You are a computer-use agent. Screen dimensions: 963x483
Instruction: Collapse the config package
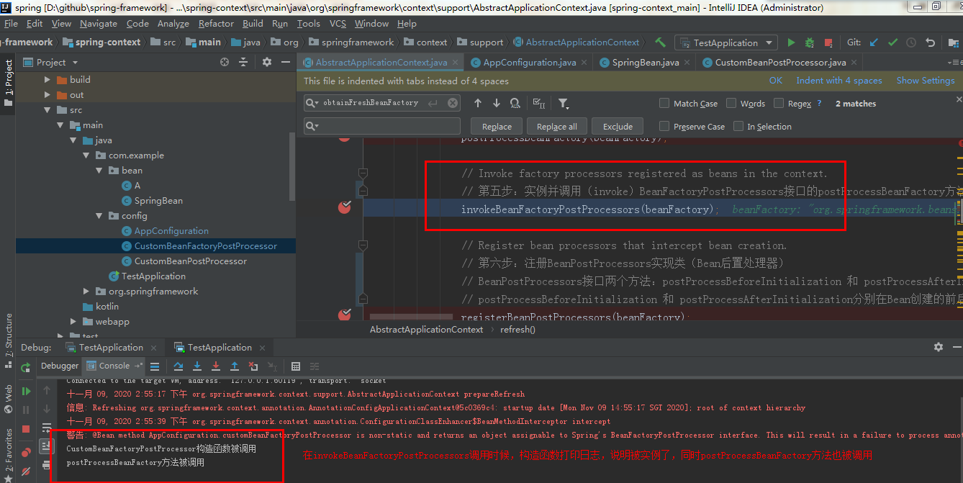tap(99, 216)
